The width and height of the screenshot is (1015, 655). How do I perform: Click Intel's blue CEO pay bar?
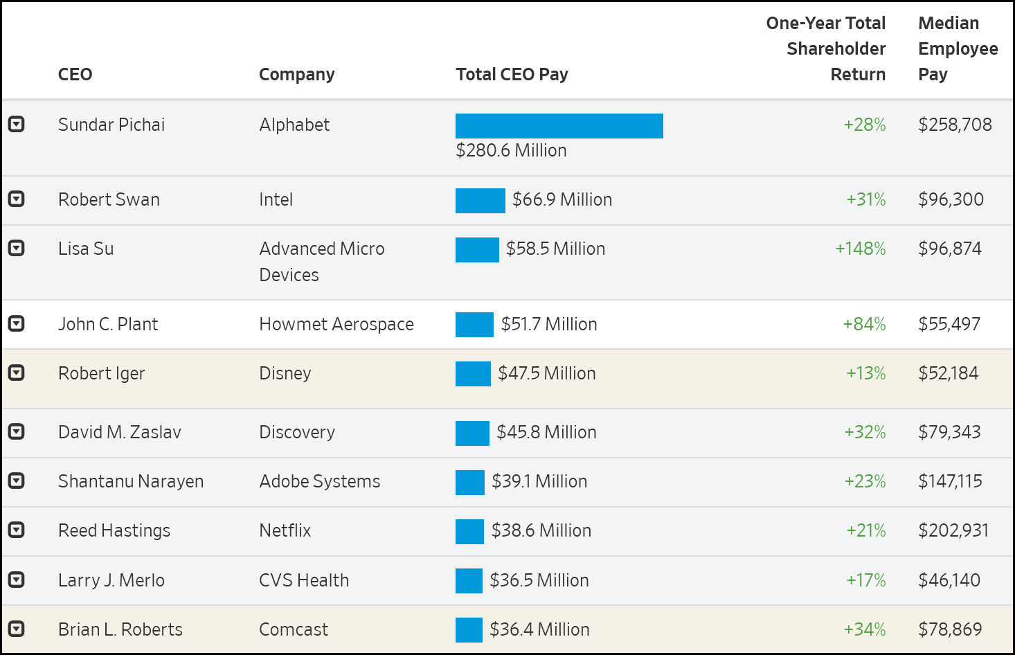click(480, 201)
